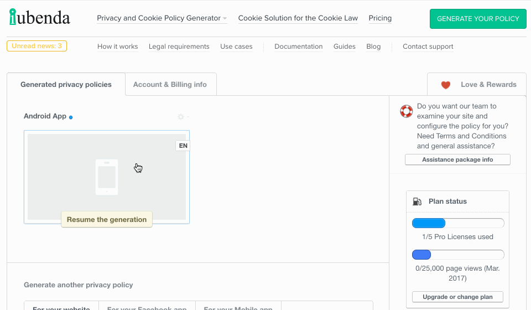Screen dimensions: 531x310
Task: Click the Pro Licenses used progress bar
Action: coord(458,223)
